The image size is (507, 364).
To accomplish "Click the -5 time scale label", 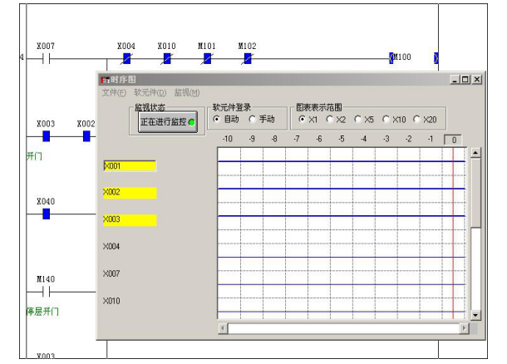I will (341, 139).
